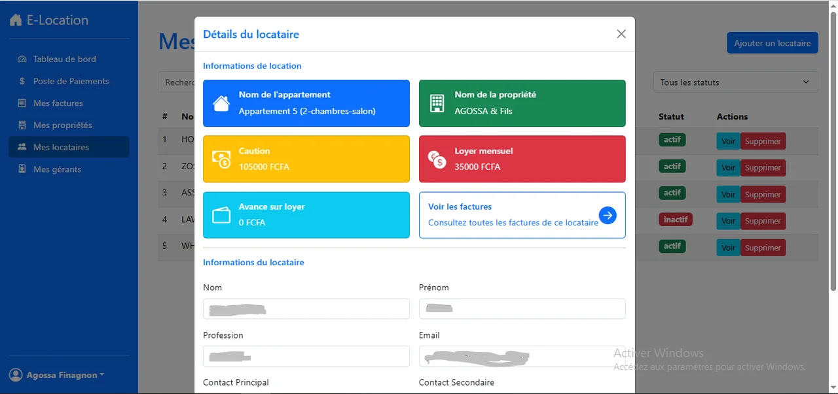The height and width of the screenshot is (394, 838).
Task: Click the Contact Secondaire label
Action: [456, 382]
